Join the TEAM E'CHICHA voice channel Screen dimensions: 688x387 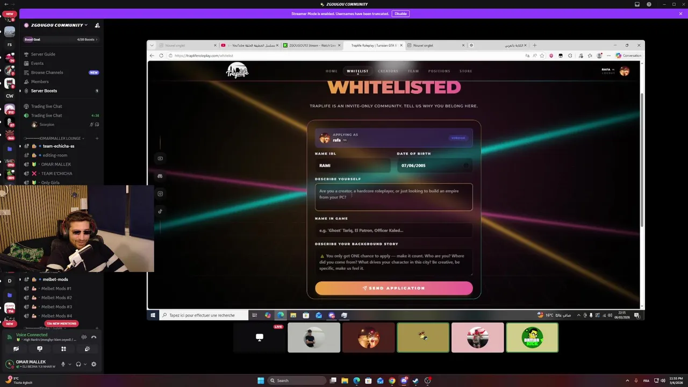point(56,174)
